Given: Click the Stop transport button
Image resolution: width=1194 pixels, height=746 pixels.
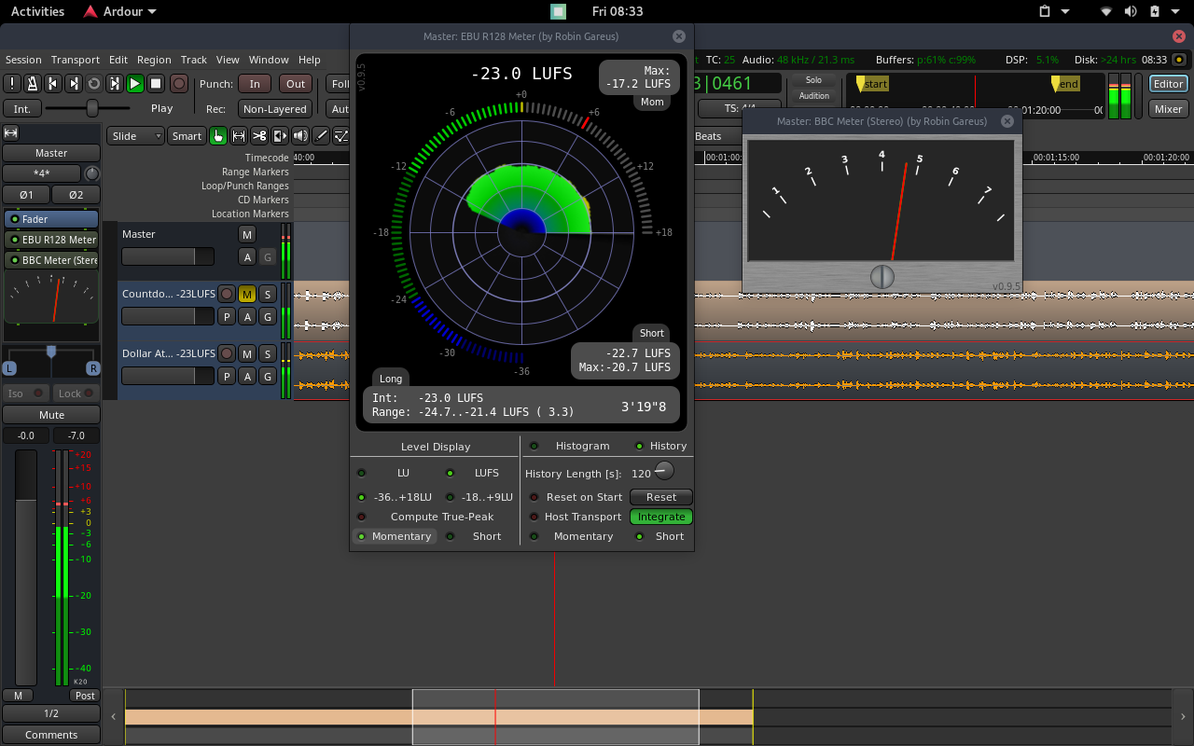Looking at the screenshot, I should [x=156, y=84].
